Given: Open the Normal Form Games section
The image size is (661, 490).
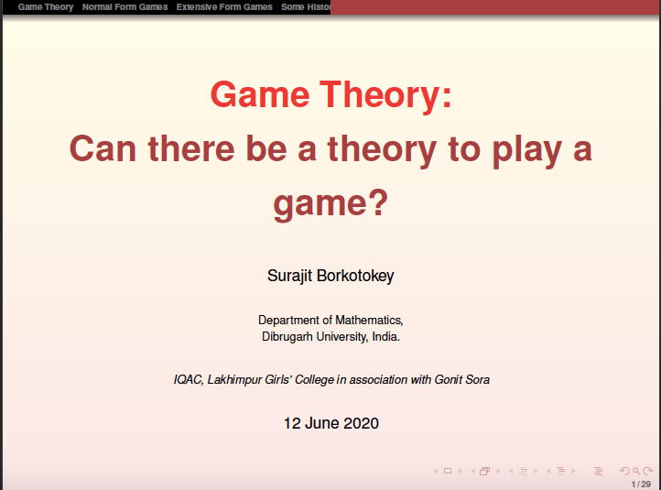Looking at the screenshot, I should (x=125, y=7).
